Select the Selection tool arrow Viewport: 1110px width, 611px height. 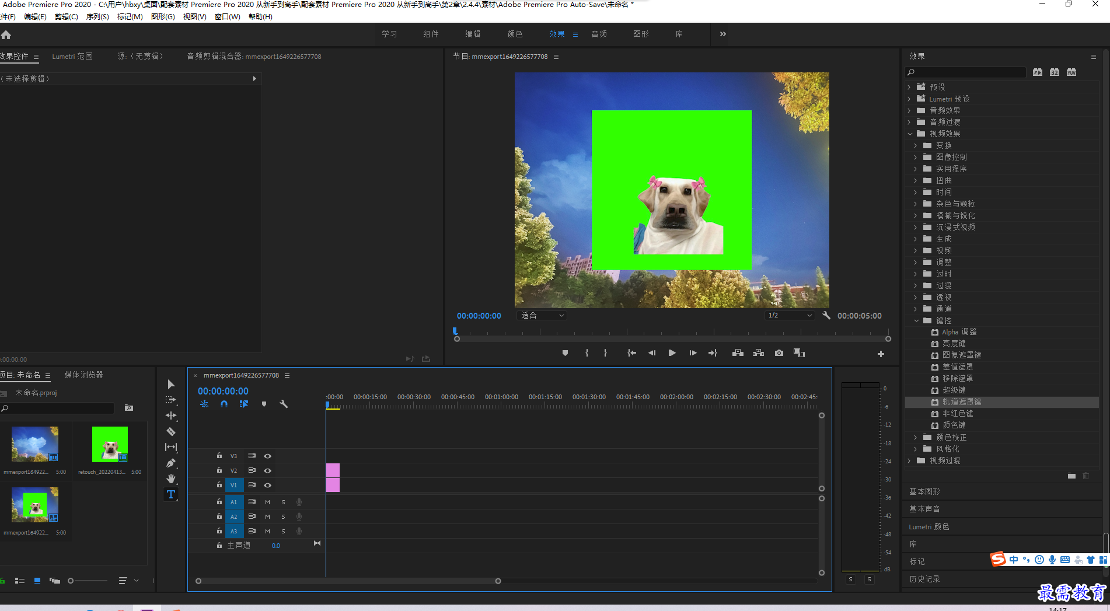[x=170, y=384]
